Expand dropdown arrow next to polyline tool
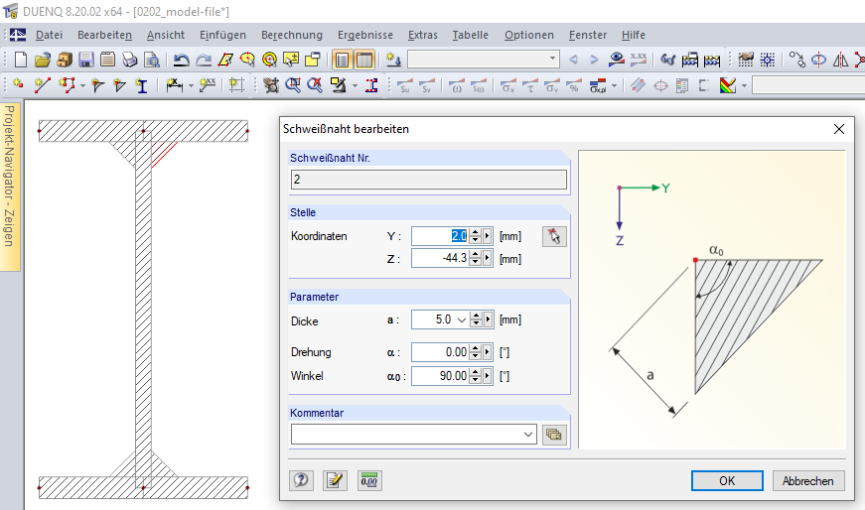This screenshot has height=510, width=865. 82,85
